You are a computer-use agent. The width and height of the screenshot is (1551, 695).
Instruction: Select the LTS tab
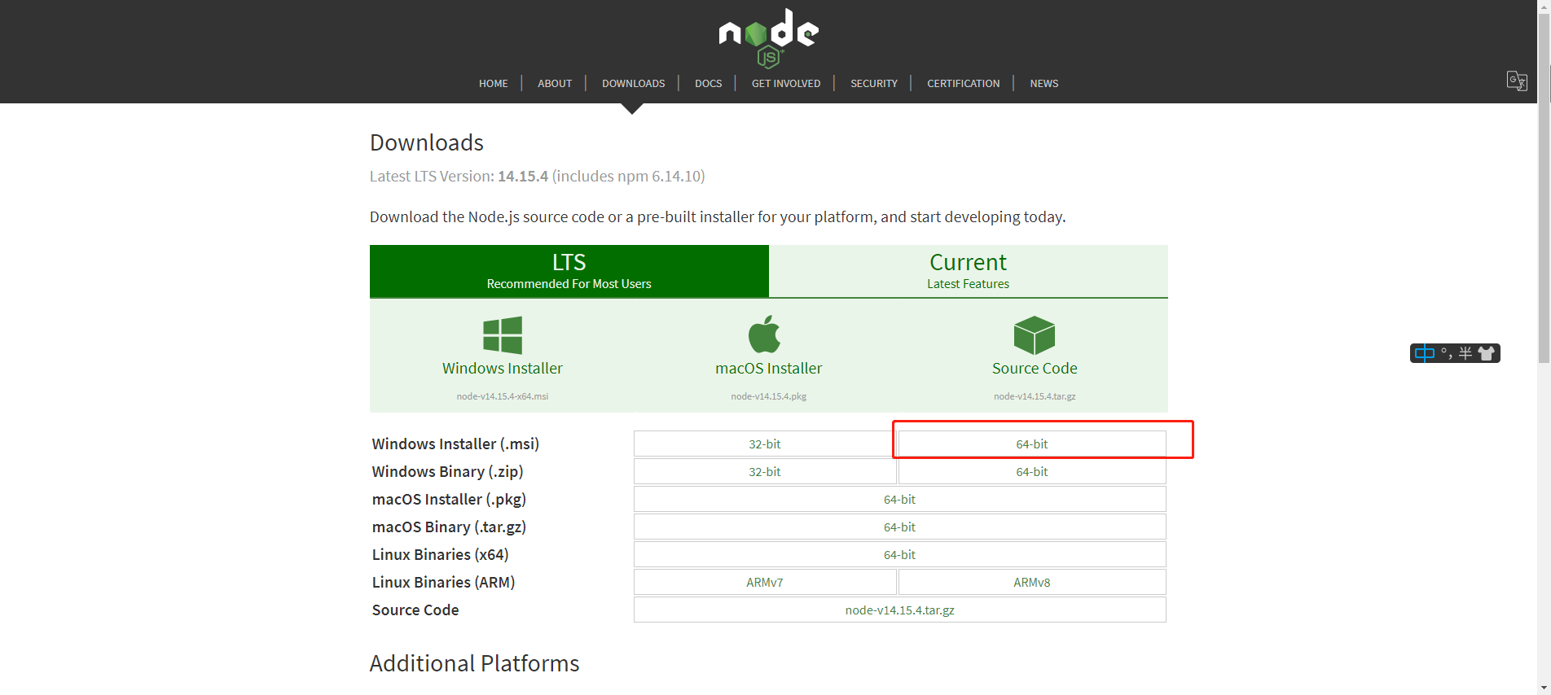tap(569, 271)
